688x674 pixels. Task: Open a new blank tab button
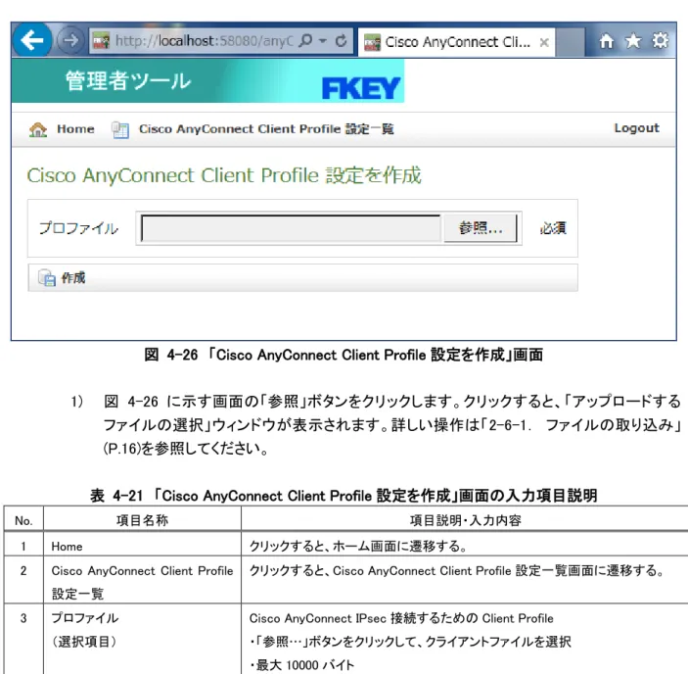(x=570, y=42)
